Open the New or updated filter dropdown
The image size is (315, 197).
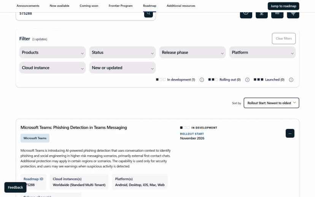point(123,68)
